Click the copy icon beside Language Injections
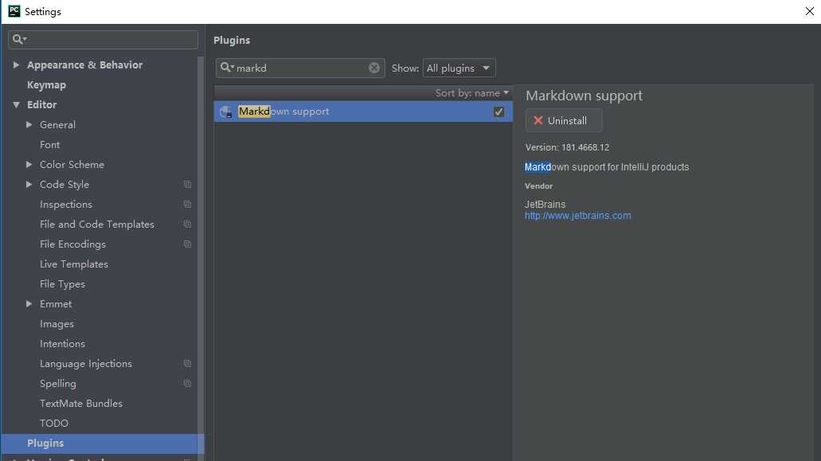Viewport: 821px width, 461px height. (x=187, y=363)
